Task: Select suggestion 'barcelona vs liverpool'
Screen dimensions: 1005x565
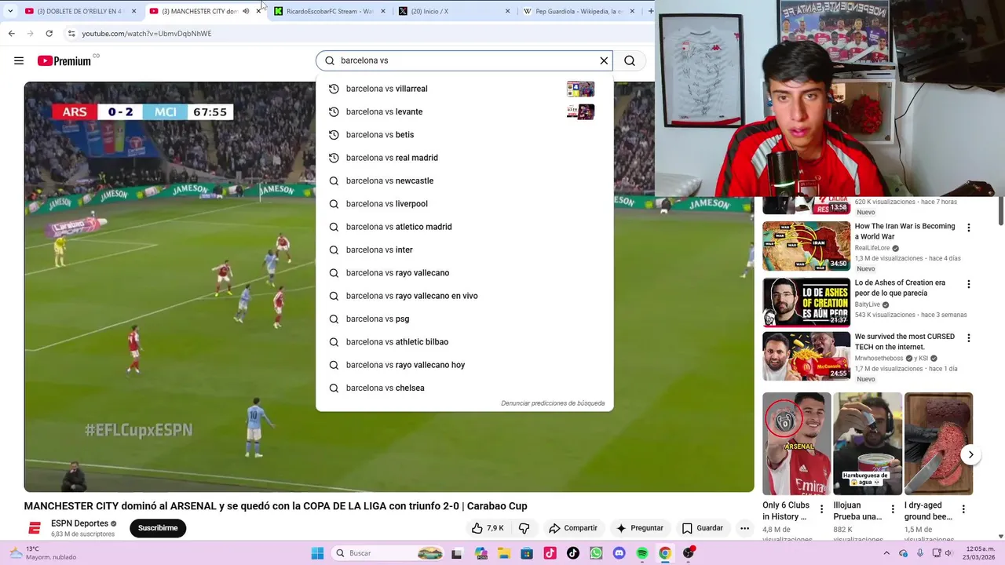Action: click(464, 204)
